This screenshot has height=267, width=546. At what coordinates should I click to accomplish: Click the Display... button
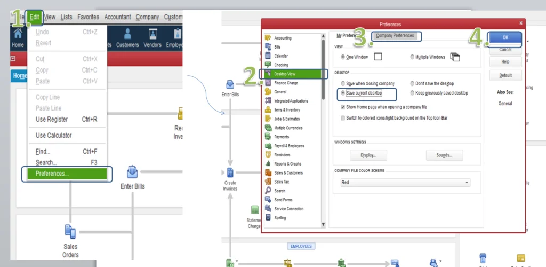368,155
